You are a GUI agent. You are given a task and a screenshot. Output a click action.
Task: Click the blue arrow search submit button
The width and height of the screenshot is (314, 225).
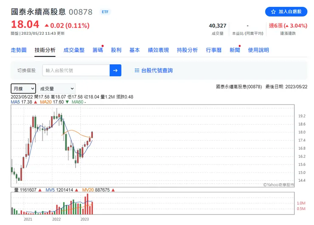115,70
